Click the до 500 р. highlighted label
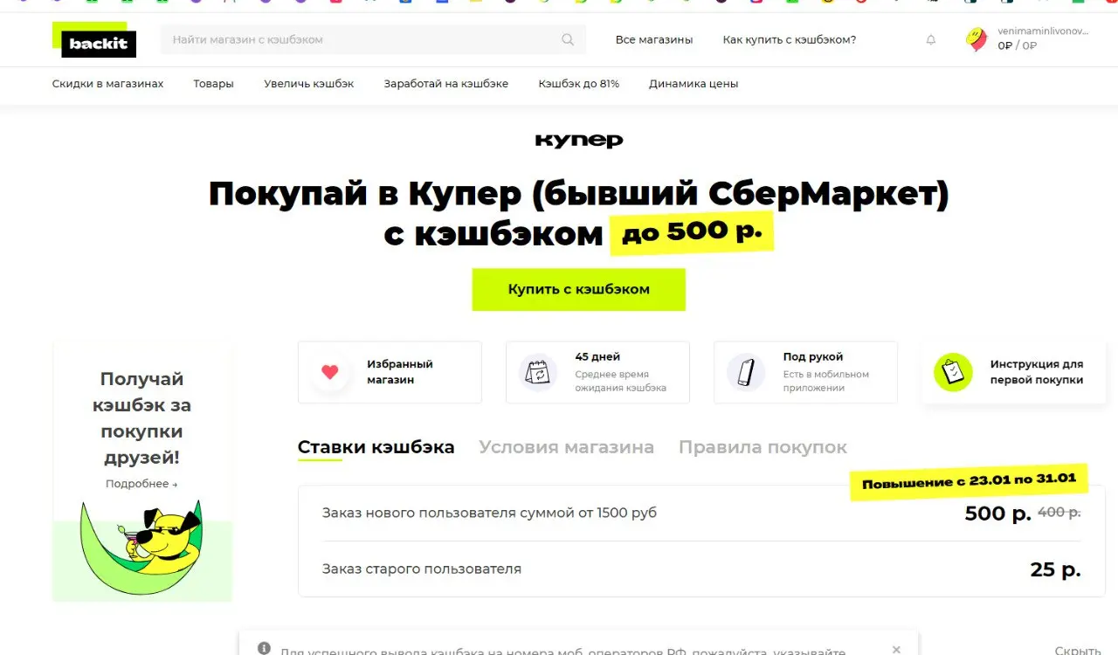This screenshot has width=1118, height=655. coord(692,232)
